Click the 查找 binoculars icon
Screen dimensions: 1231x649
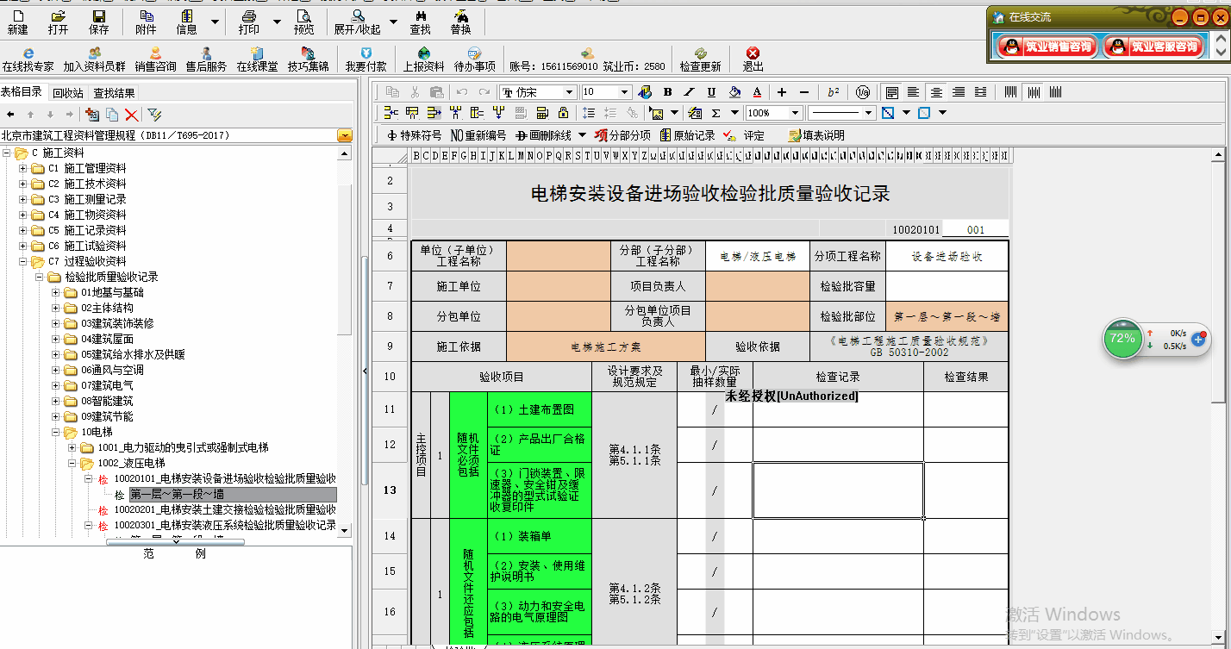[420, 22]
